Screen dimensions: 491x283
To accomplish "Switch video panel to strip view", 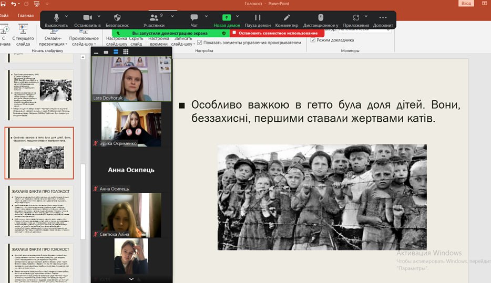I will pos(116,52).
